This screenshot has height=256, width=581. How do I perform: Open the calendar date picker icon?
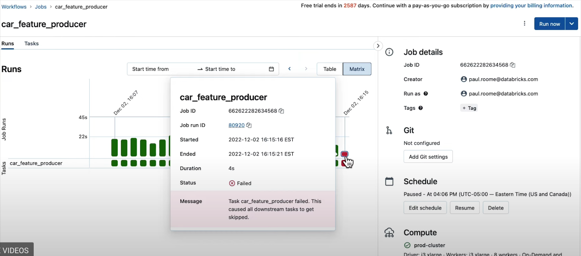click(271, 69)
